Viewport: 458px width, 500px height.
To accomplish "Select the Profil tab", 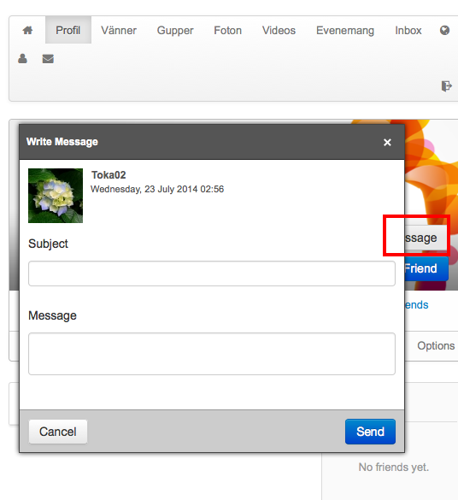I will tap(68, 30).
